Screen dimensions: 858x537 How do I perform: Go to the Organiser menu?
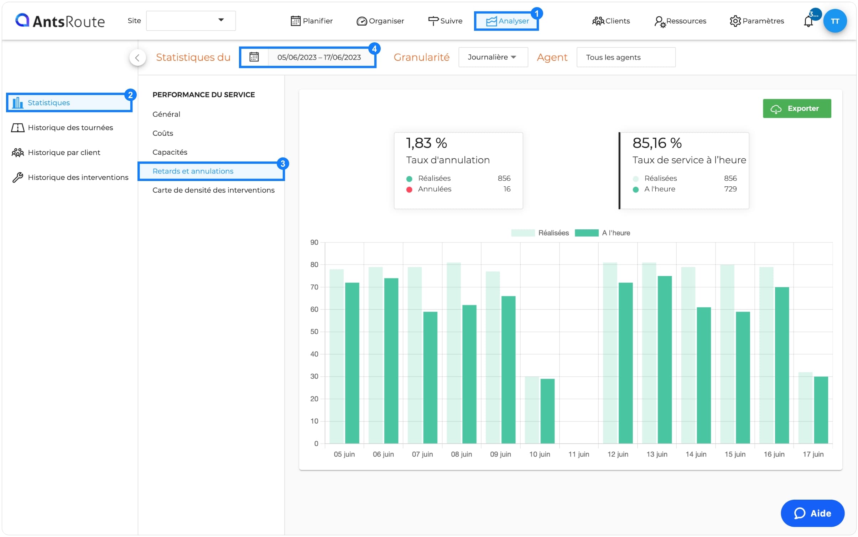[x=380, y=21]
